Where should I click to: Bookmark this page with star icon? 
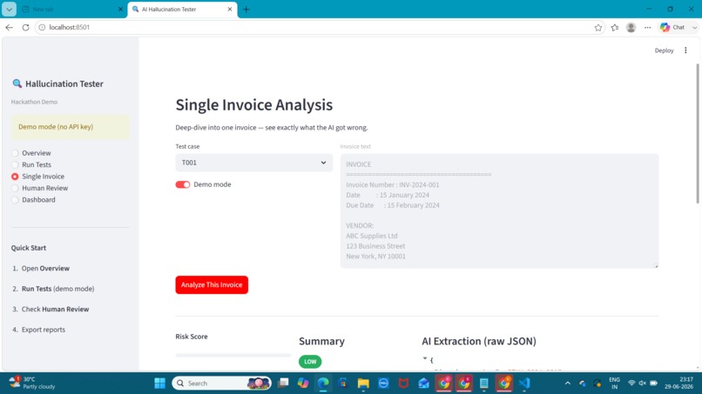coord(598,27)
